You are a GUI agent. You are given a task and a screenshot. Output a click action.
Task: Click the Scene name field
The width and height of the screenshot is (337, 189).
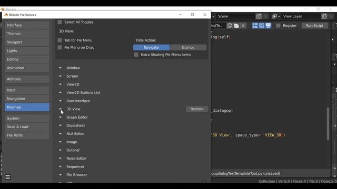[x=235, y=16]
